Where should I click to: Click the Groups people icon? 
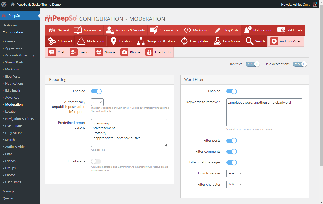point(99,52)
